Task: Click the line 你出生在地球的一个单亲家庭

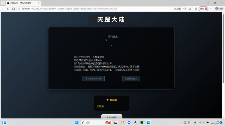Action: [89, 57]
